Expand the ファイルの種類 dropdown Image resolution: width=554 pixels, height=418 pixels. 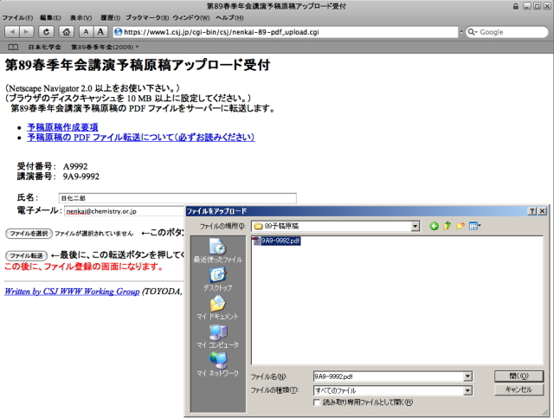[x=467, y=390]
